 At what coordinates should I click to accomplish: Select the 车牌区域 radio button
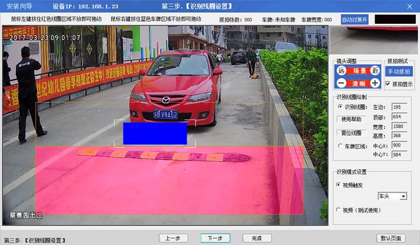pyautogui.click(x=340, y=146)
